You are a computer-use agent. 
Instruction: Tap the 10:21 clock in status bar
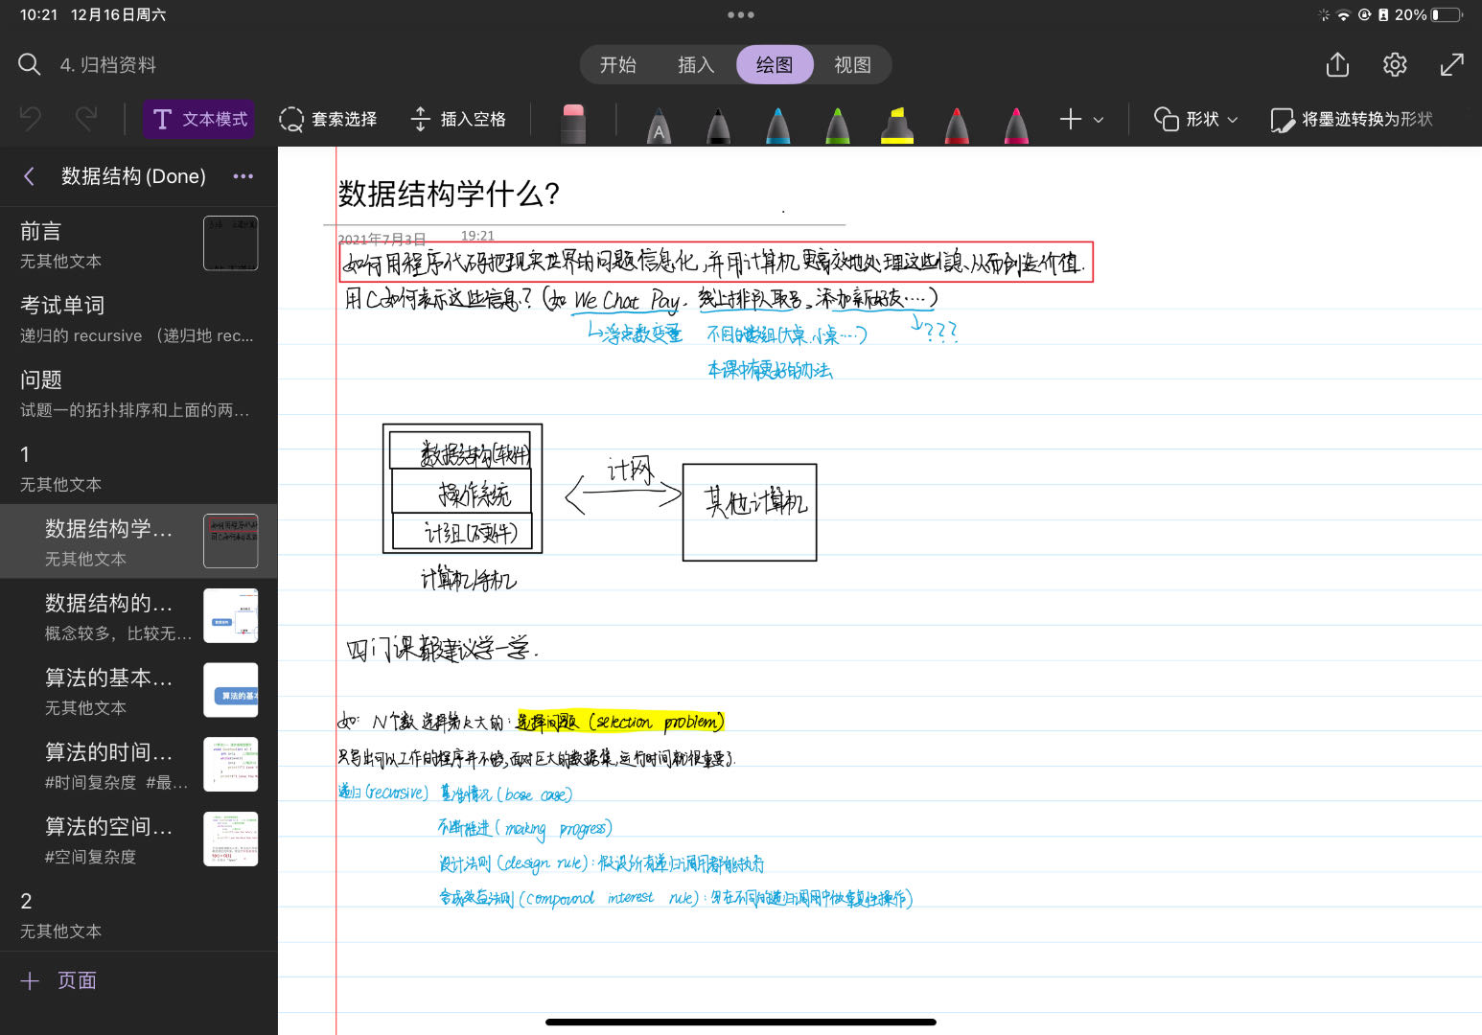(38, 14)
